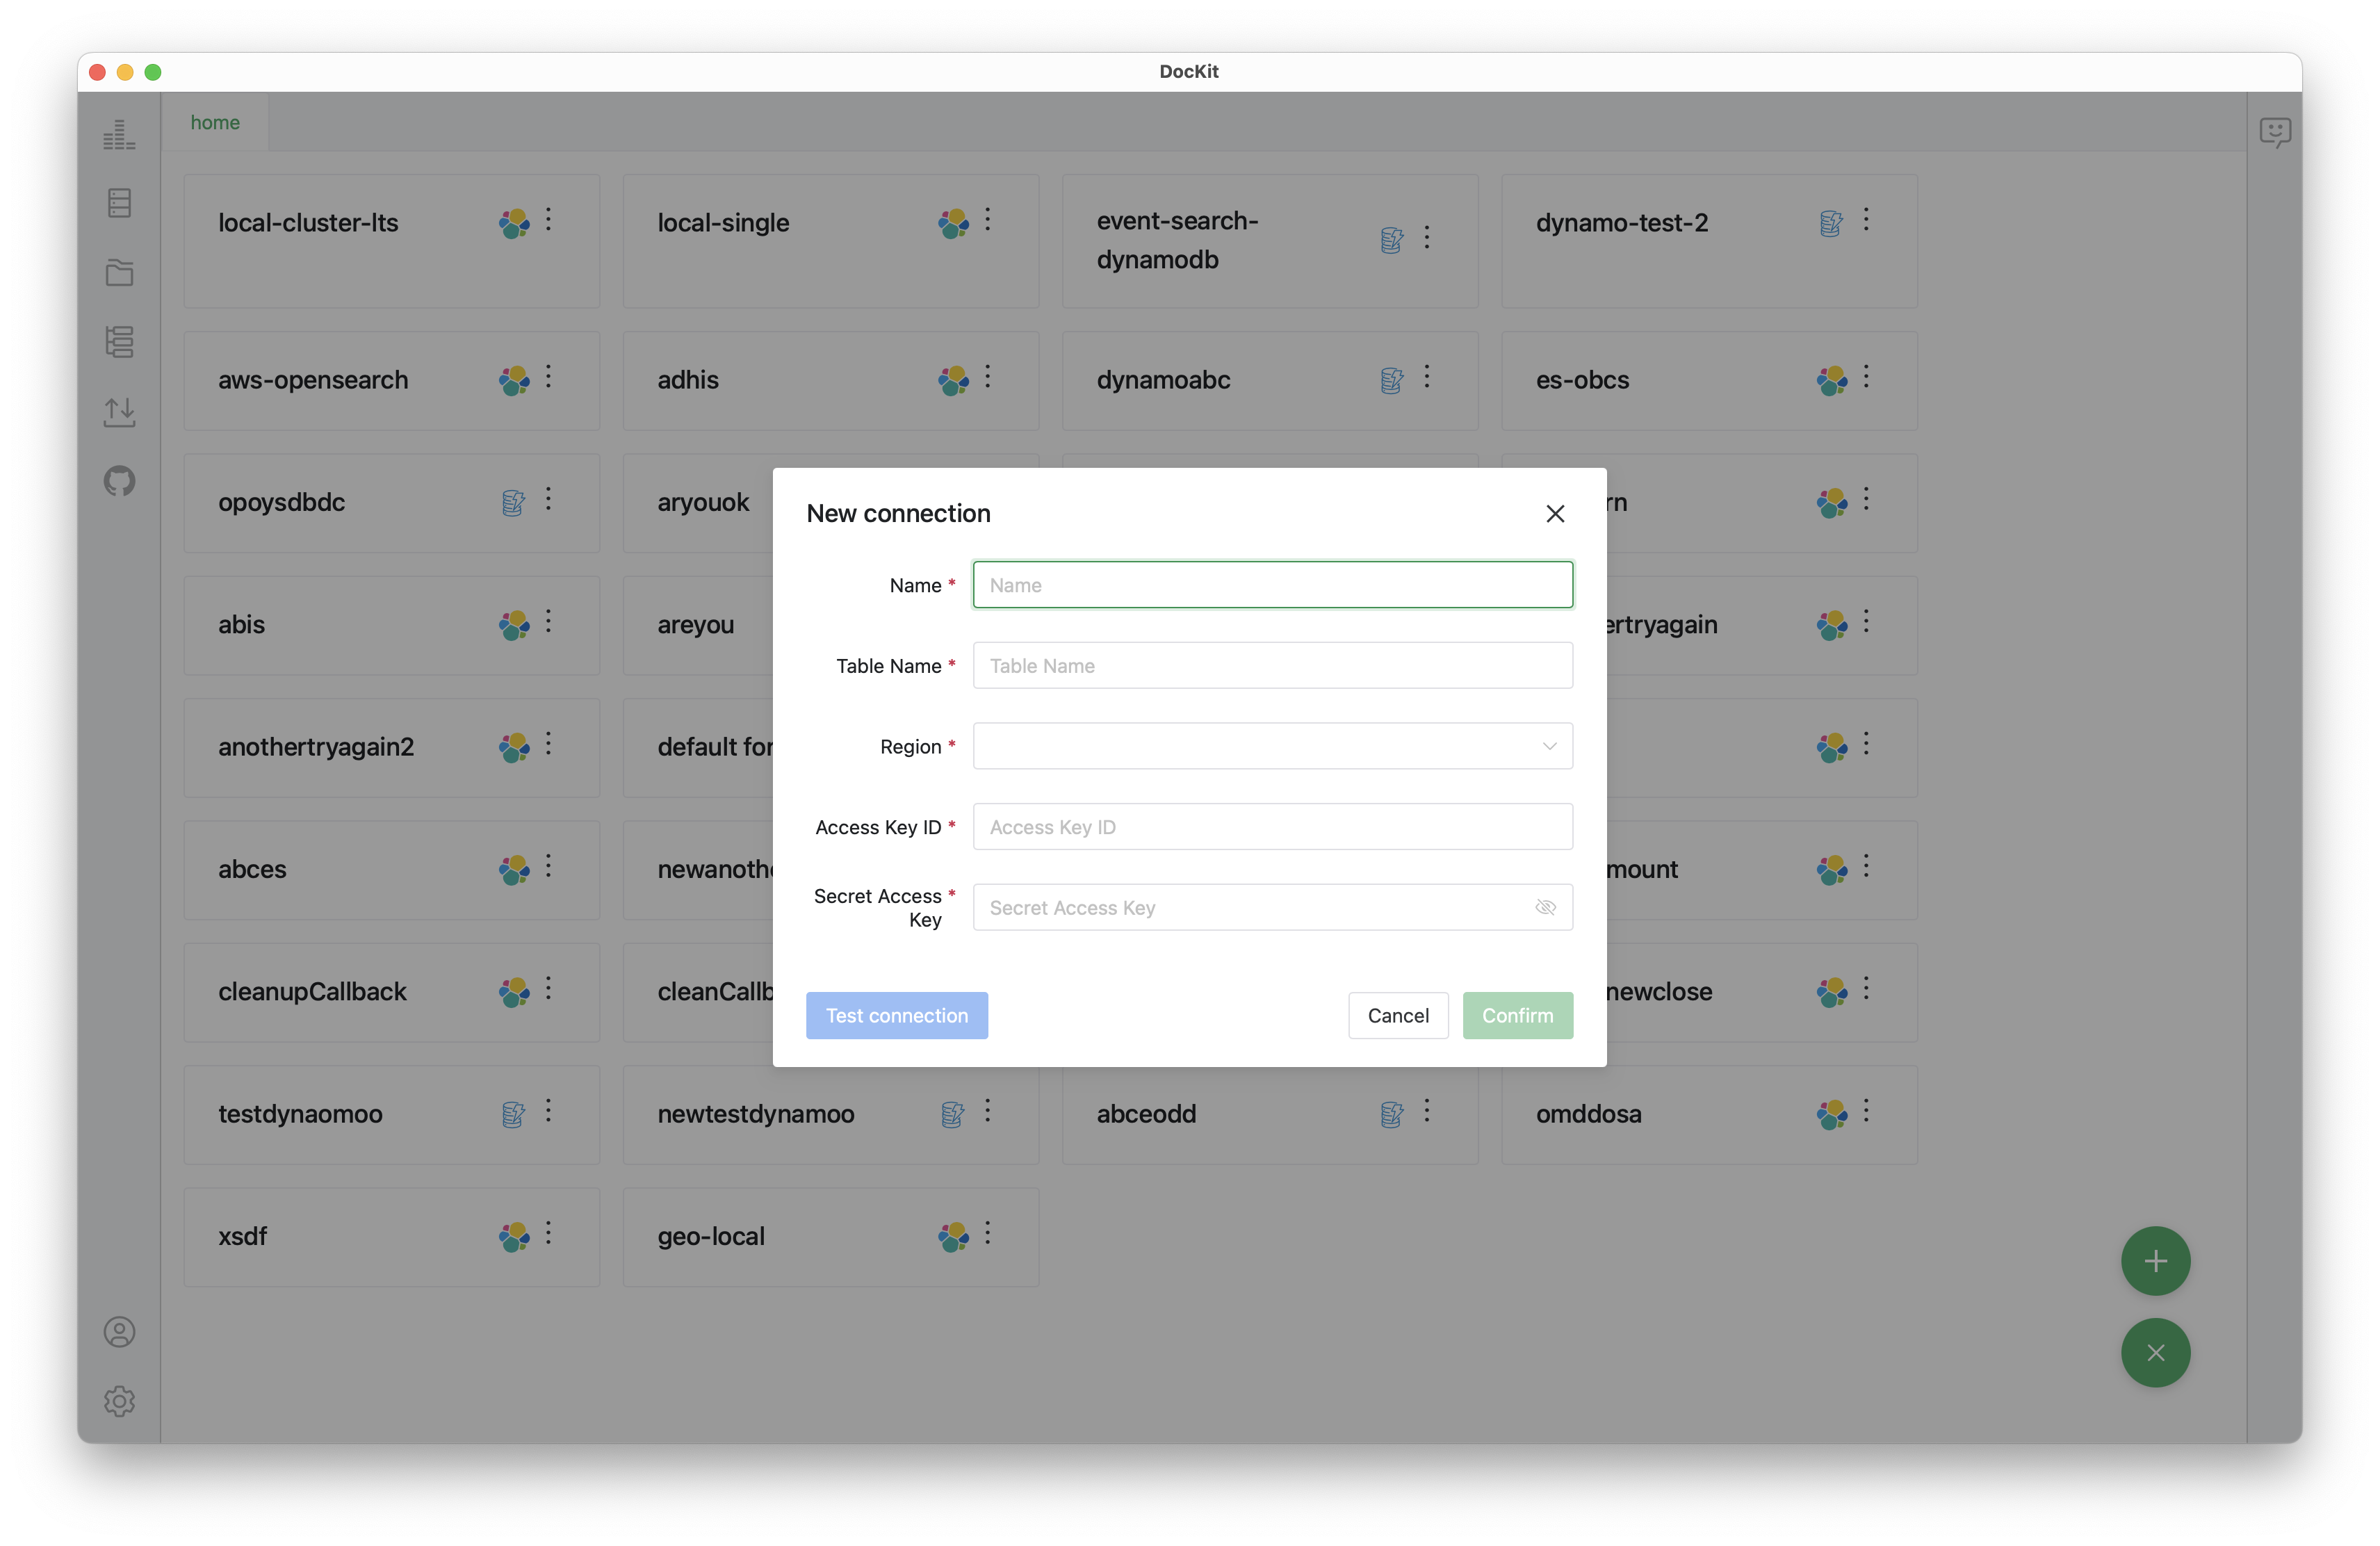Open the kebab menu on aws-opensearch card
The width and height of the screenshot is (2380, 1546).
point(548,379)
